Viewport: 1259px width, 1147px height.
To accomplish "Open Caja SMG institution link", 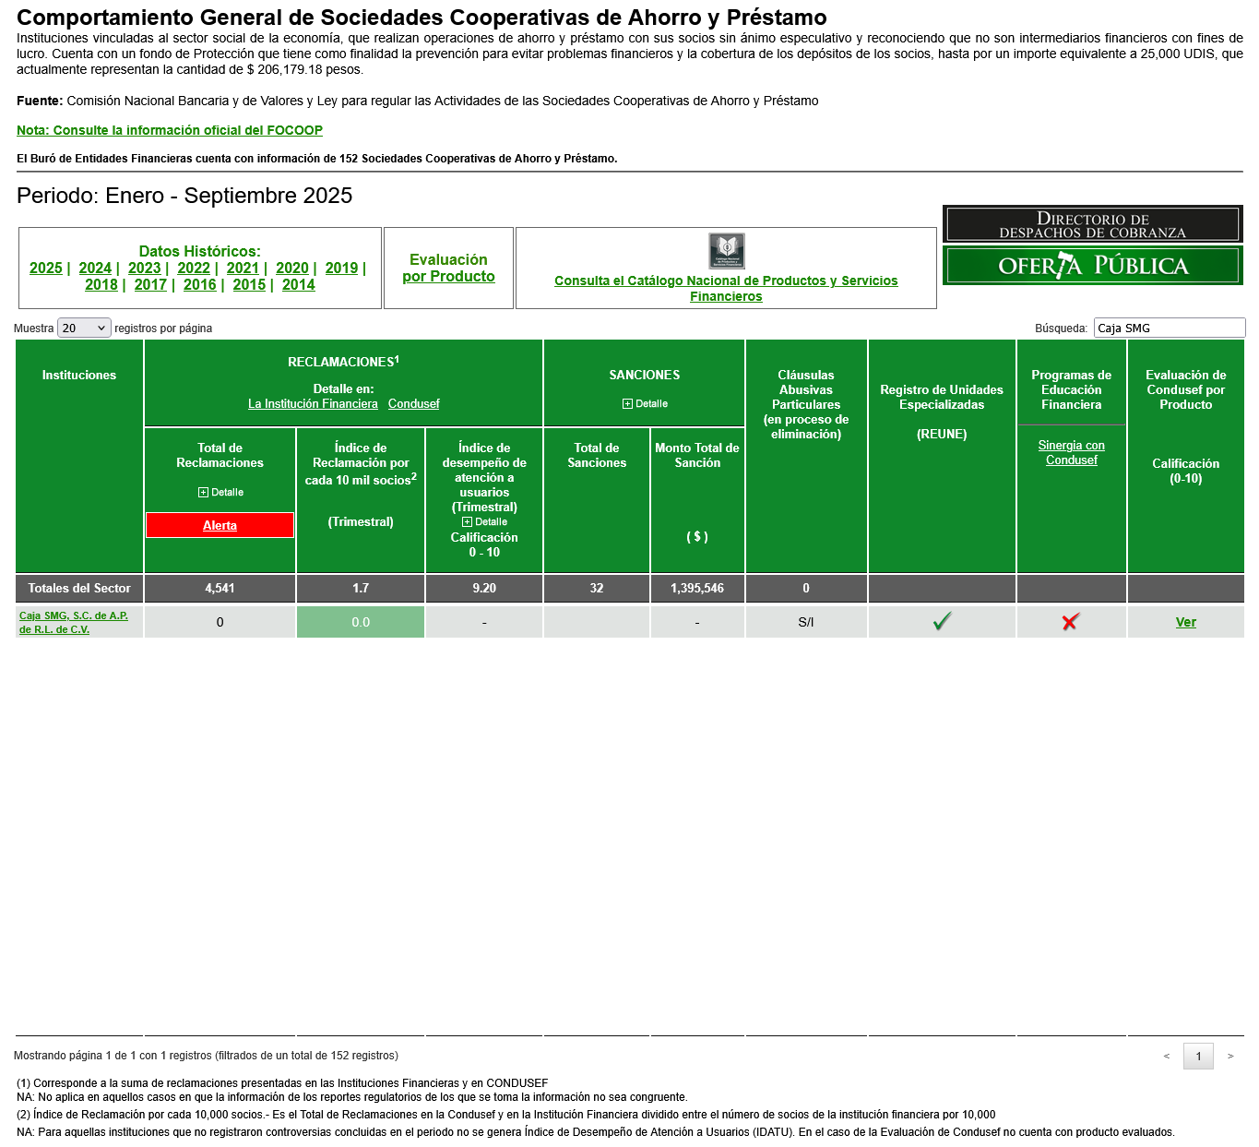I will click(x=73, y=622).
